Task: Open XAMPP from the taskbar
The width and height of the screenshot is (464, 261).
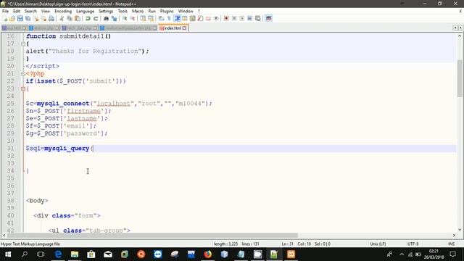Action: (291, 254)
